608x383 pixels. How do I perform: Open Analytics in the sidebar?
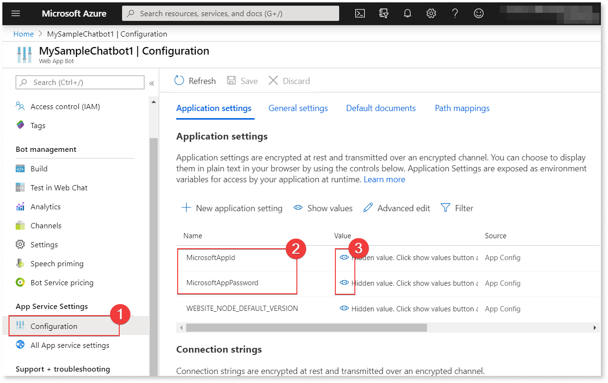pos(45,206)
